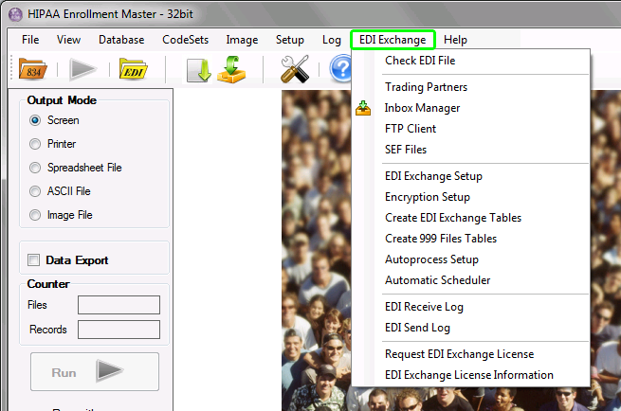
Task: Select the Screen output mode
Action: coord(36,120)
